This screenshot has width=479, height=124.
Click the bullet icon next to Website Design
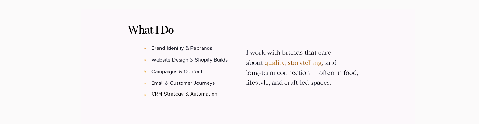(145, 60)
